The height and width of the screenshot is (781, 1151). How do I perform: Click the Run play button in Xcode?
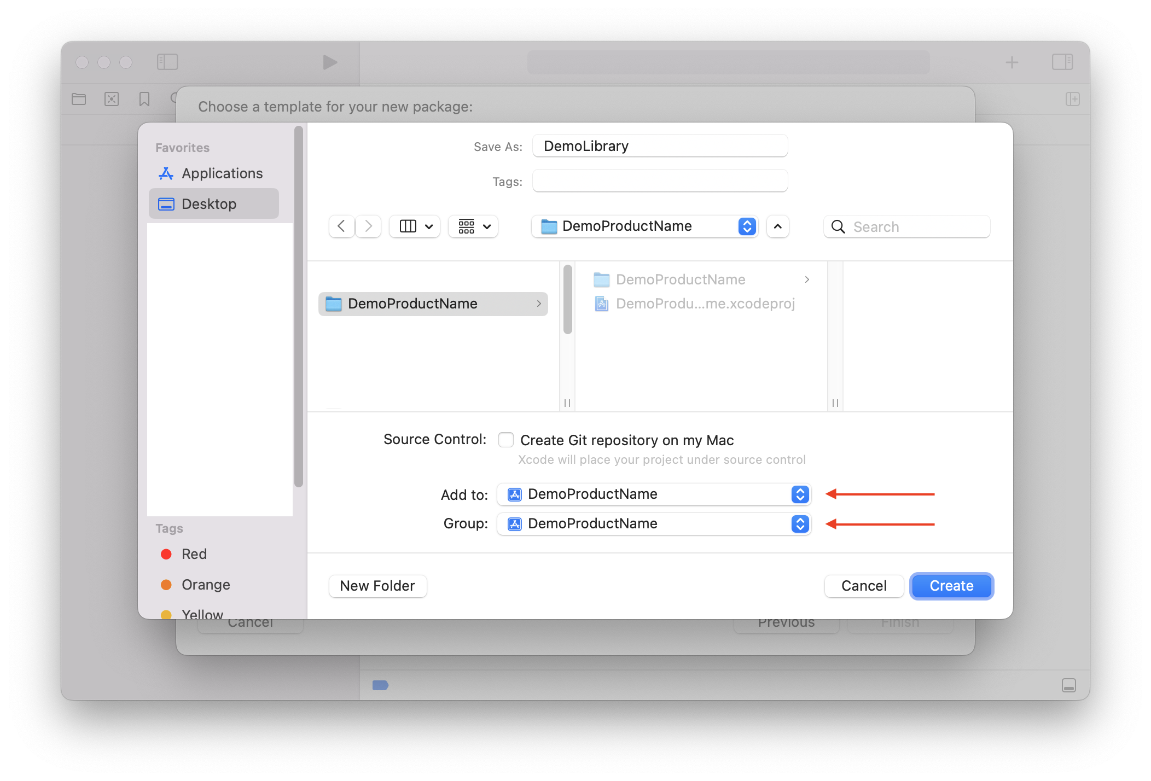(x=330, y=62)
